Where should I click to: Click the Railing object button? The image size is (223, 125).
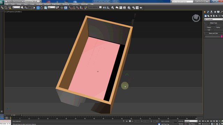[218, 27]
